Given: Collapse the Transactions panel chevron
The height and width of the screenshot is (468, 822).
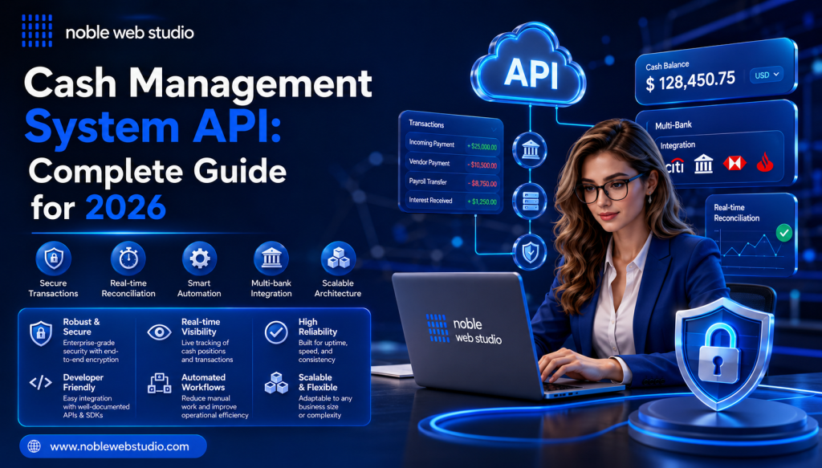Looking at the screenshot, I should pos(494,129).
